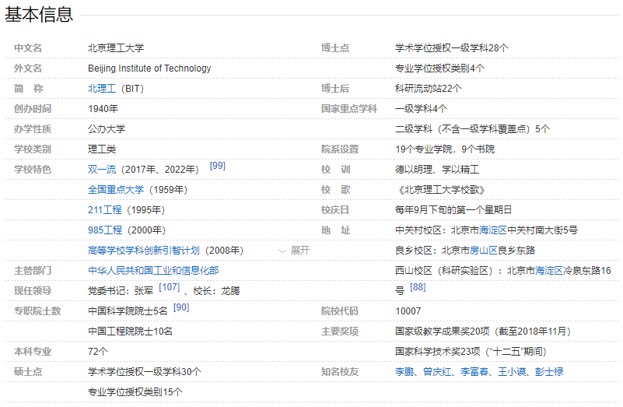This screenshot has height=407, width=623.
Task: Open 海淀区 link in 中关村校区 address
Action: [x=493, y=230]
